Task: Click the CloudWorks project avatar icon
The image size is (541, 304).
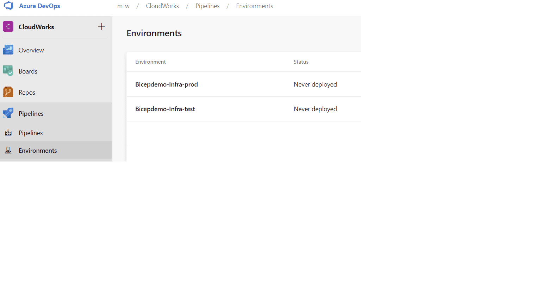Action: (x=8, y=27)
